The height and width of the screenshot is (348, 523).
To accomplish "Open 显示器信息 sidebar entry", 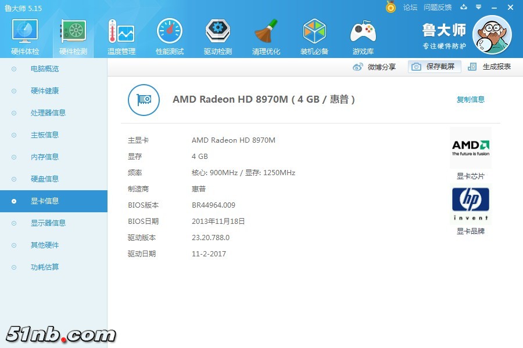I will pos(48,223).
